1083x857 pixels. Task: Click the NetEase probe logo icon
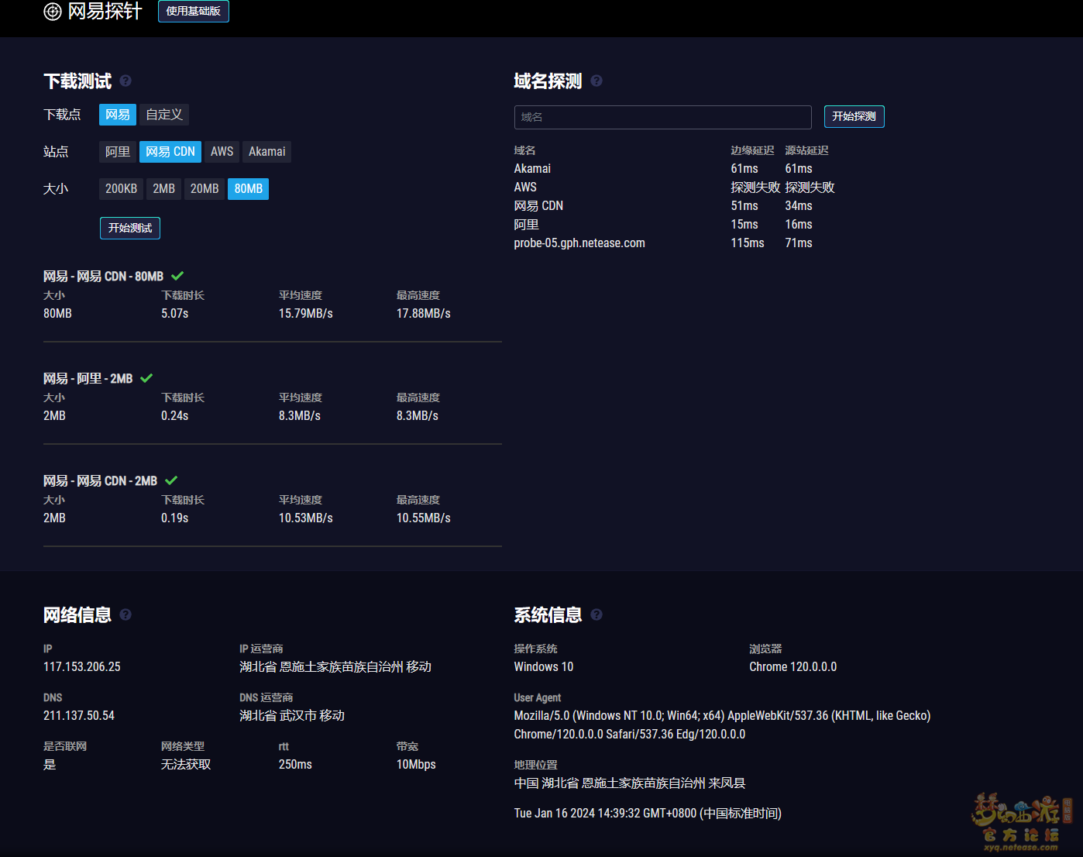pos(53,12)
